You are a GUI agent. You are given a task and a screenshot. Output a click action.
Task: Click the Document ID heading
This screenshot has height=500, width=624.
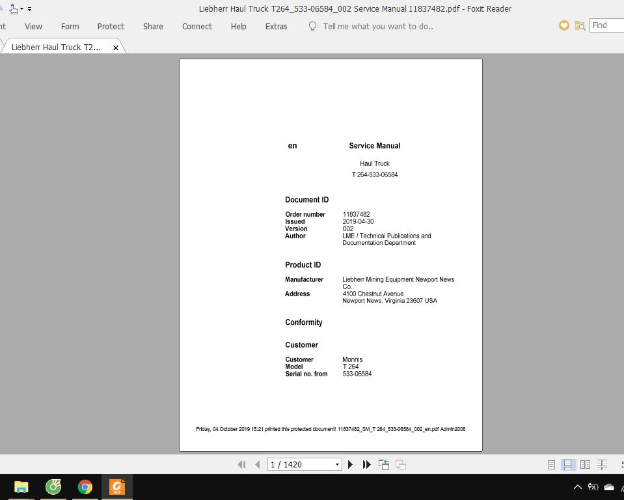(307, 200)
